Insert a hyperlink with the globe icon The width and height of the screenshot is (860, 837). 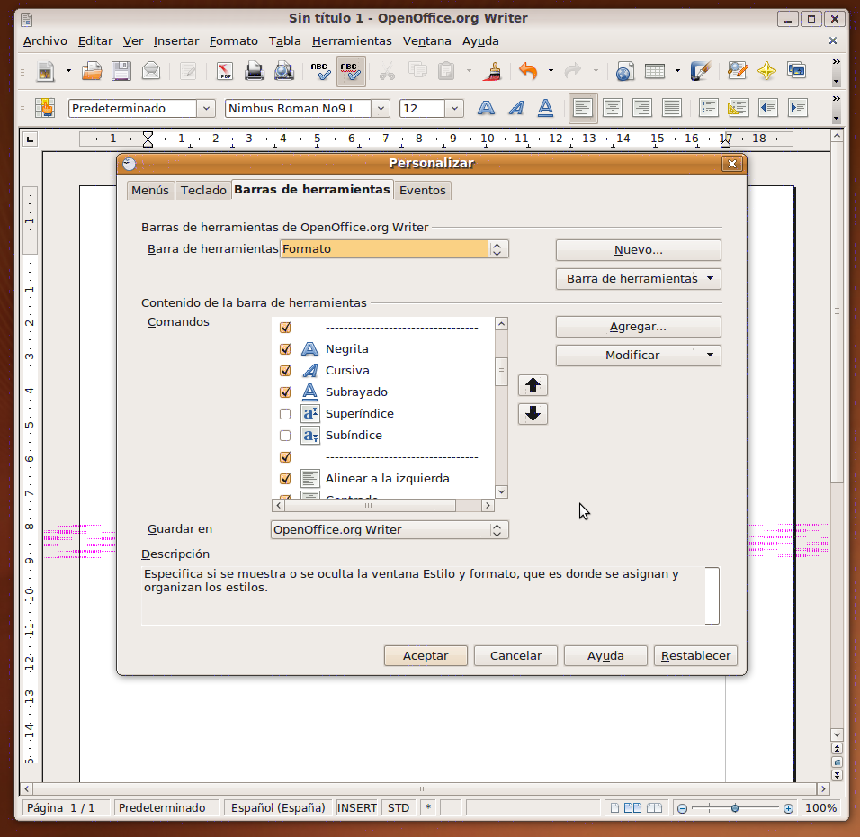tap(624, 71)
